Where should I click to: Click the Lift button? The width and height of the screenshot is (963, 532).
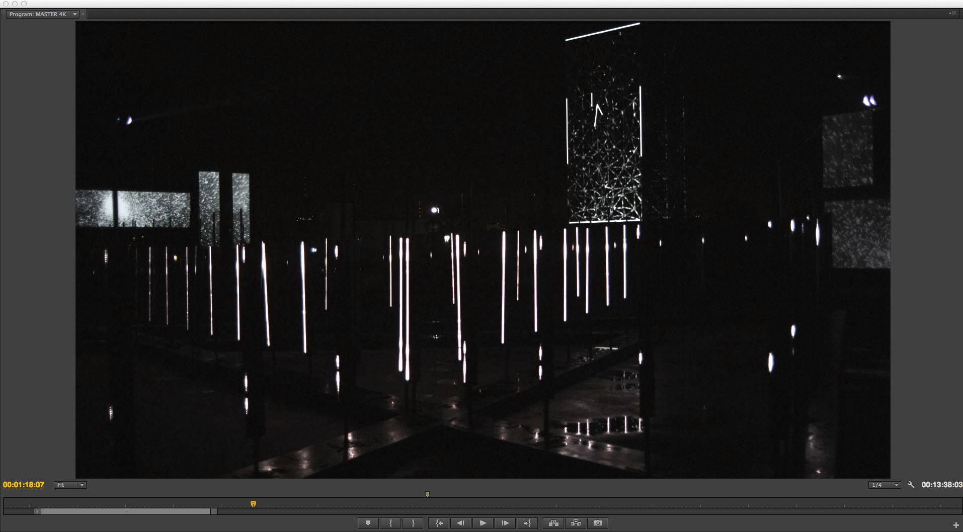553,523
